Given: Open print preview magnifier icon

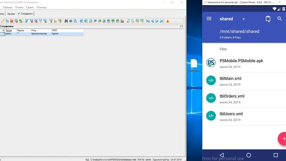Looking at the screenshot, I should pyautogui.click(x=75, y=21).
